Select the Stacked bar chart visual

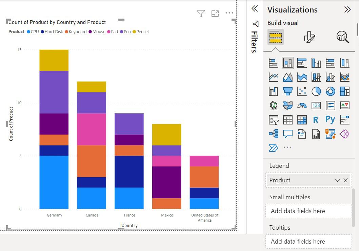pyautogui.click(x=273, y=63)
